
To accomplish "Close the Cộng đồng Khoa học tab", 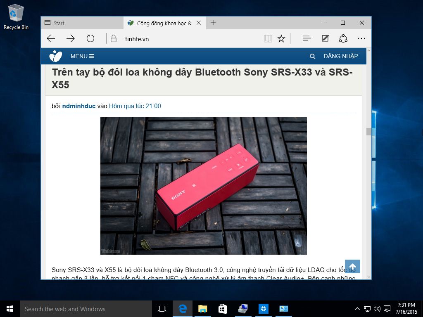I will (x=199, y=23).
